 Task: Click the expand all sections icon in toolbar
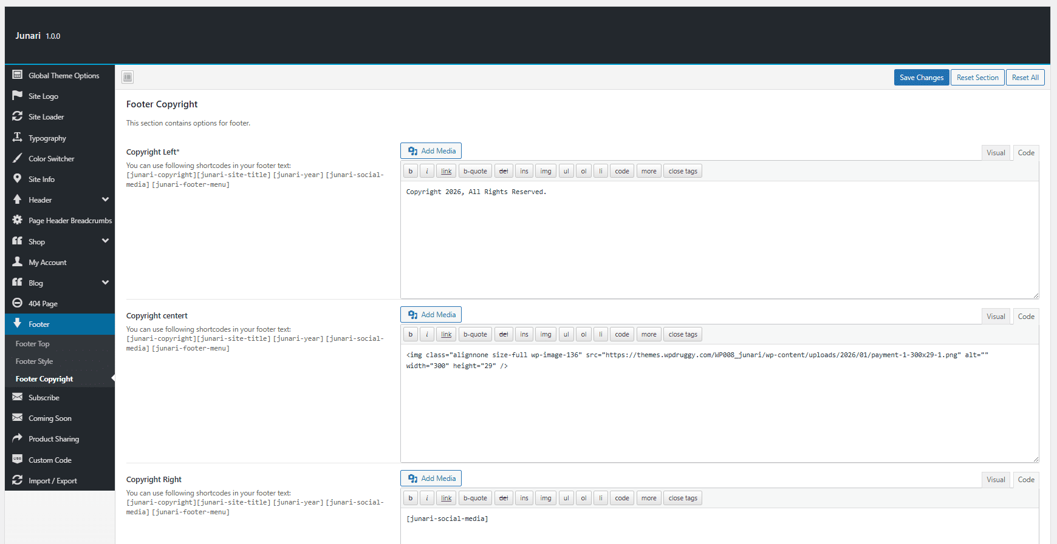(128, 77)
